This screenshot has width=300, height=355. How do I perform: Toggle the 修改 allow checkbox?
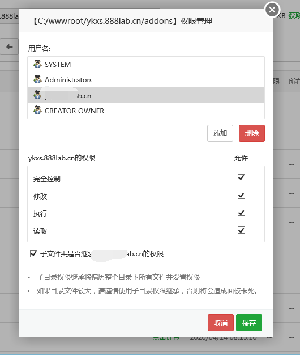tap(241, 195)
